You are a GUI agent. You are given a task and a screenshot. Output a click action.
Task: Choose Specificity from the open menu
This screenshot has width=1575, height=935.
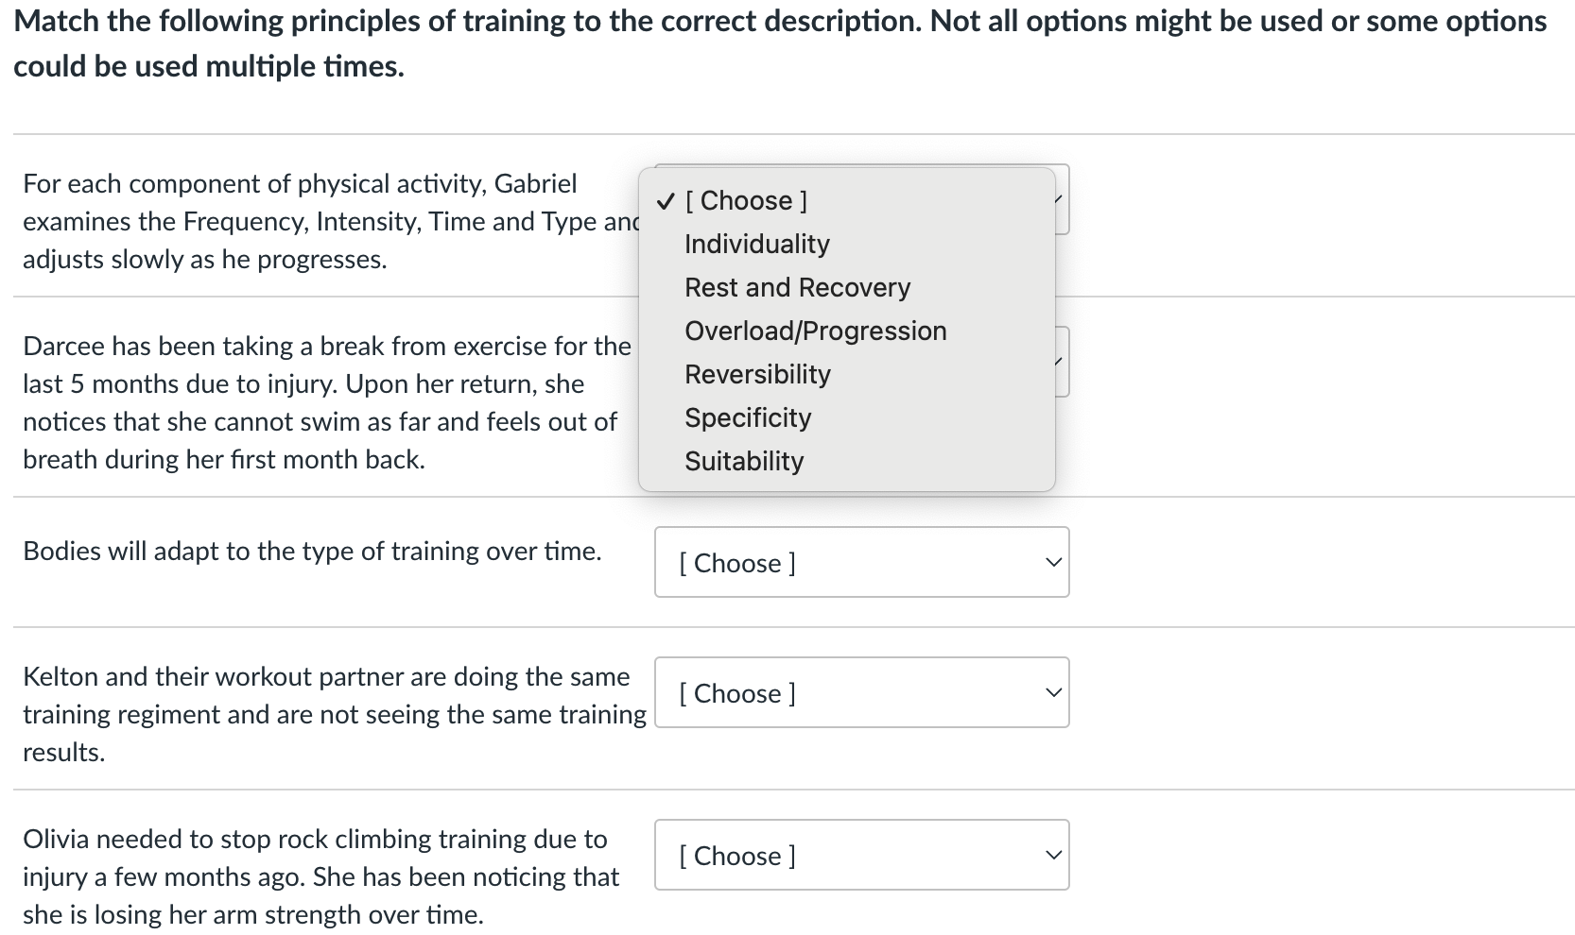(x=748, y=417)
